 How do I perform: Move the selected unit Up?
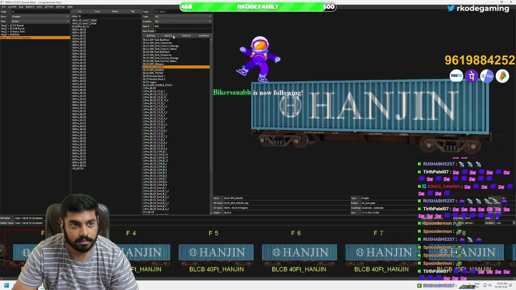click(79, 12)
